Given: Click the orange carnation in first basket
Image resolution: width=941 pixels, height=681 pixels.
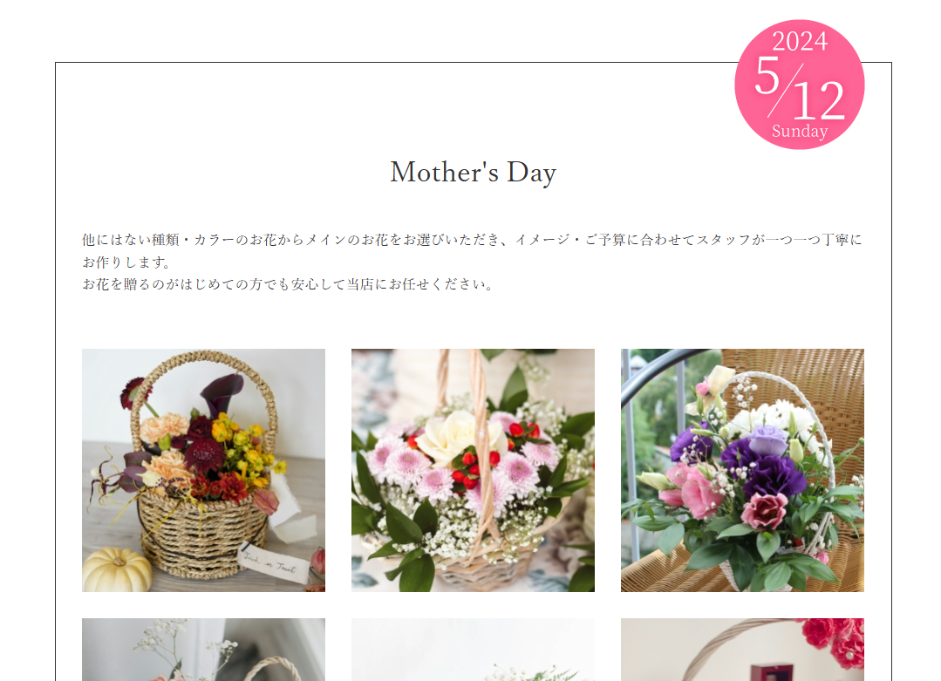Looking at the screenshot, I should tap(165, 426).
